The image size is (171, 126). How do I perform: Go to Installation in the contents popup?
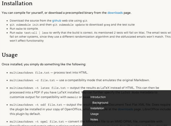point(97,108)
